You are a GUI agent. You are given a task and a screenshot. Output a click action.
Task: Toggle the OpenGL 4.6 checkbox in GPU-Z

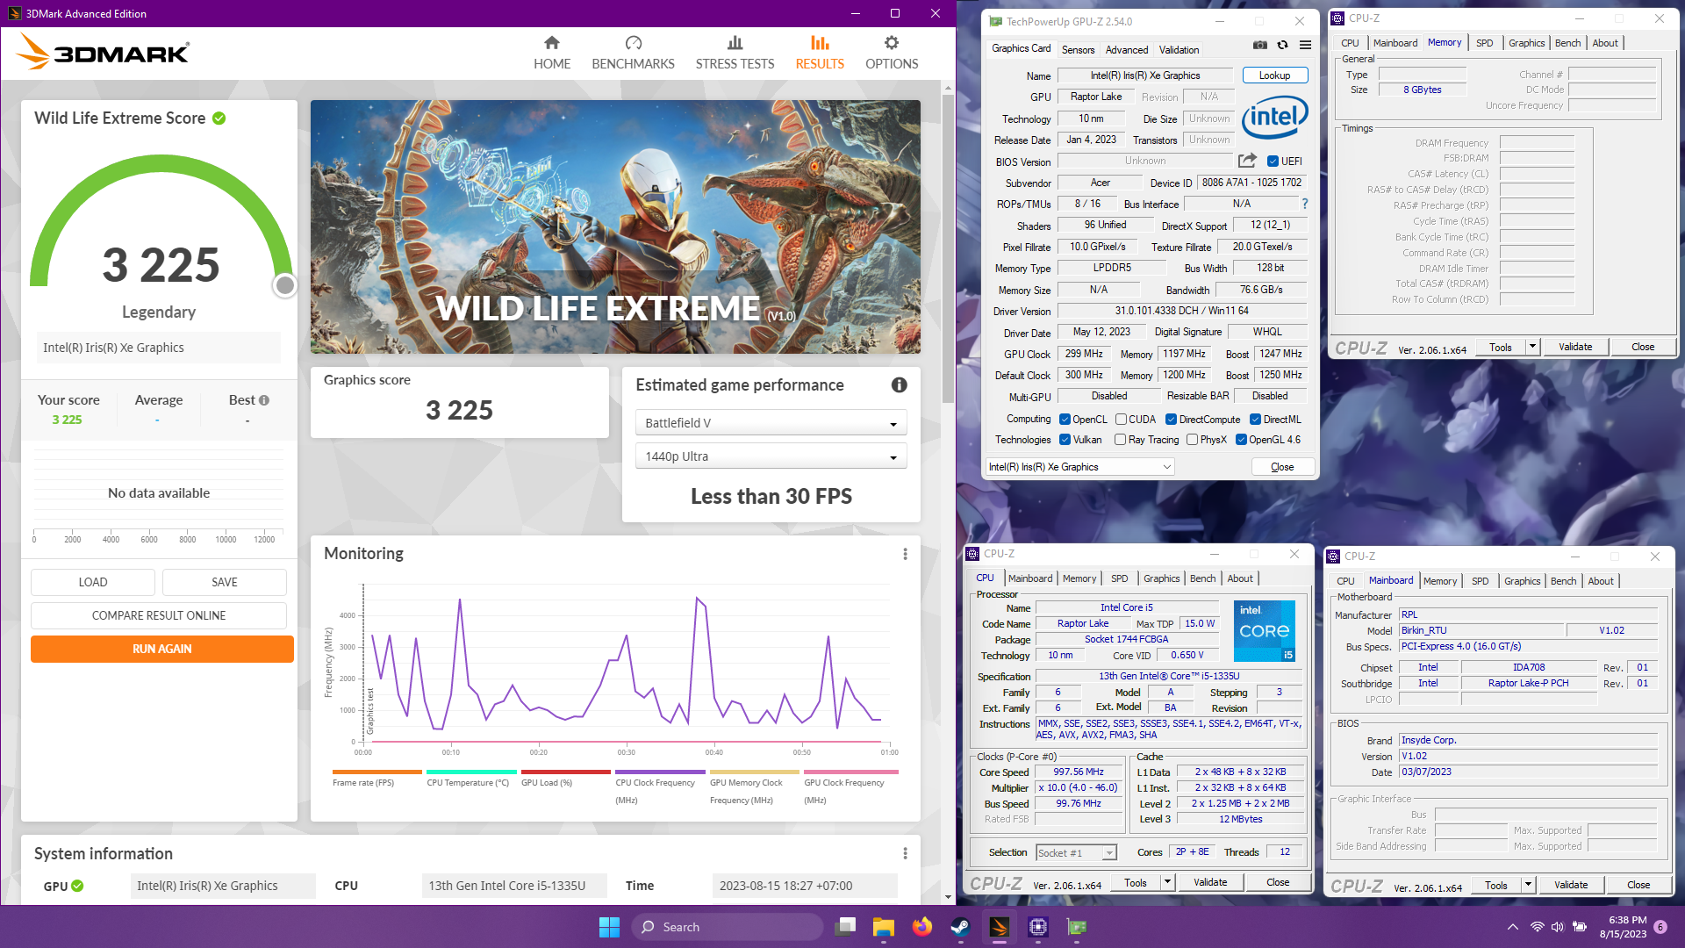point(1241,440)
